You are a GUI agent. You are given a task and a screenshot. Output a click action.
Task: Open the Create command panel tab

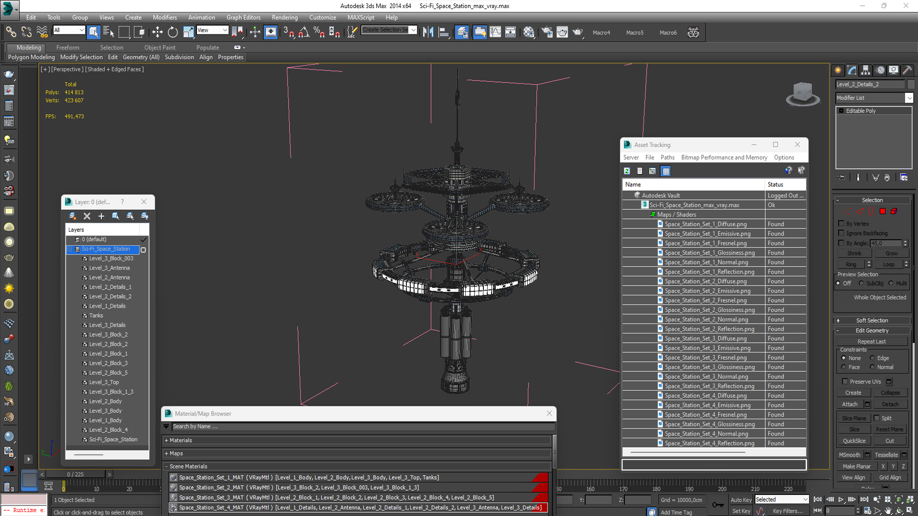click(x=838, y=70)
